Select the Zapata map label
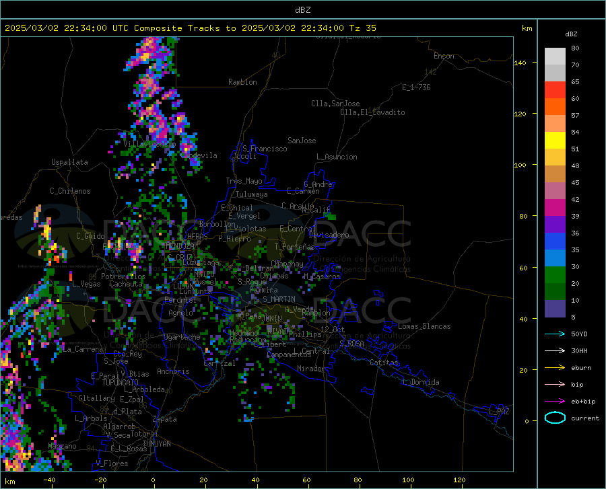 [165, 419]
